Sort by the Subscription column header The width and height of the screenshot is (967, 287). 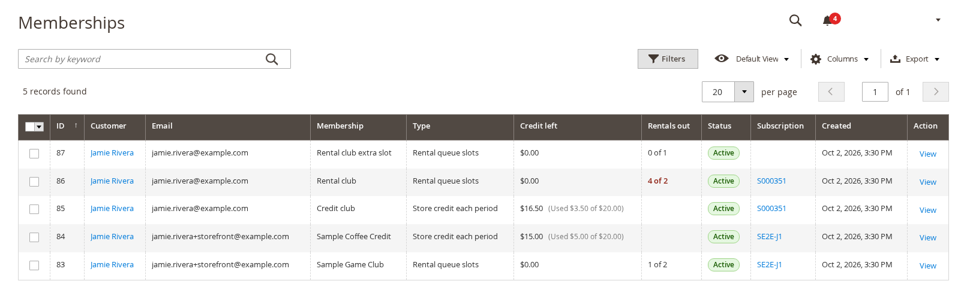coord(783,126)
